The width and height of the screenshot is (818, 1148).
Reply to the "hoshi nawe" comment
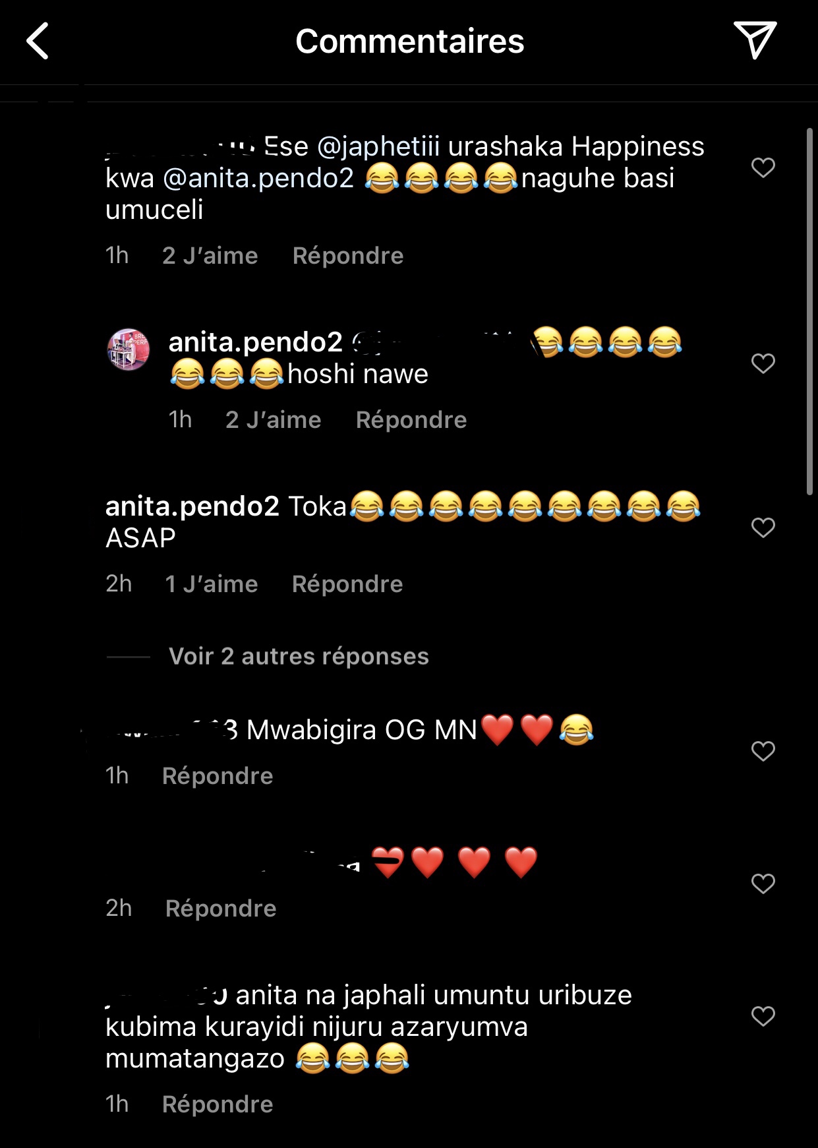(411, 420)
